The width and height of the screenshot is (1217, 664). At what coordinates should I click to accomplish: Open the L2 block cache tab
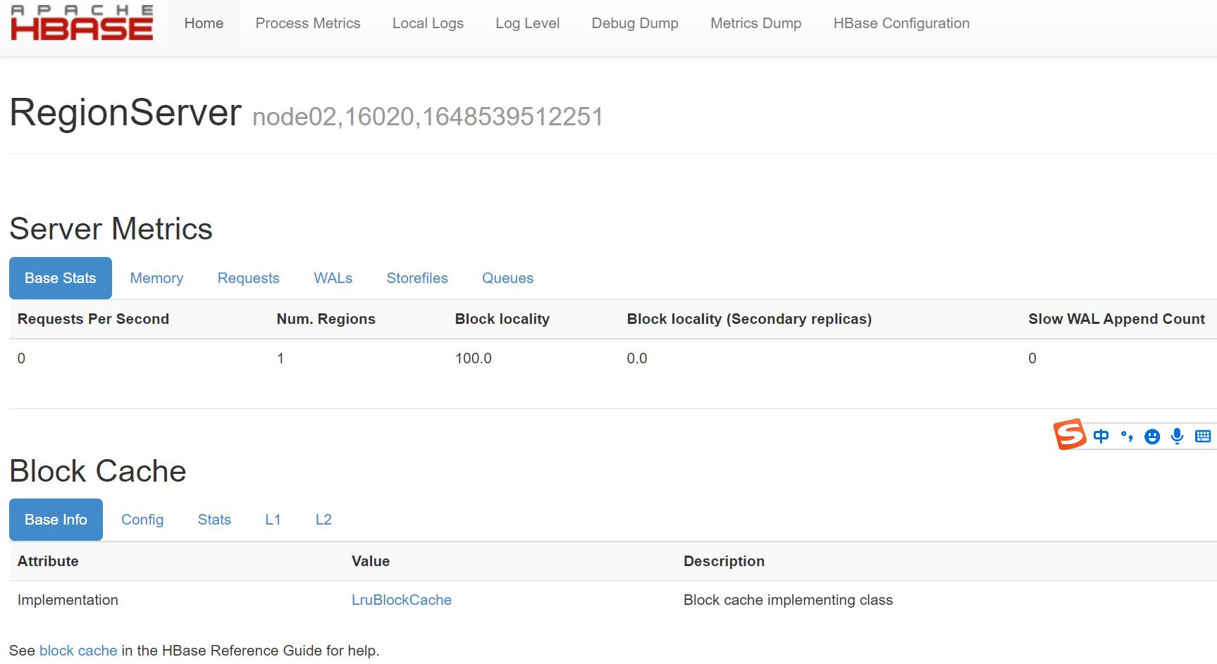(323, 520)
